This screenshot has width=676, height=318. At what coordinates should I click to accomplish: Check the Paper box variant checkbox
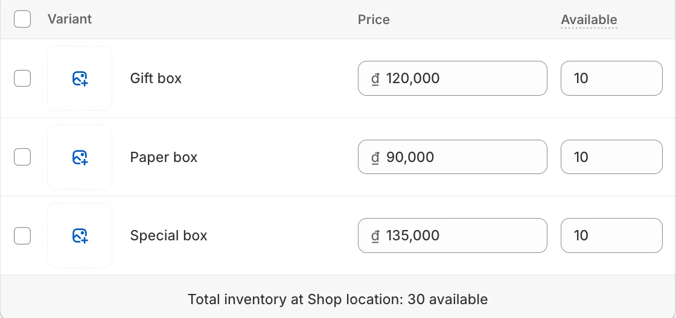[22, 157]
